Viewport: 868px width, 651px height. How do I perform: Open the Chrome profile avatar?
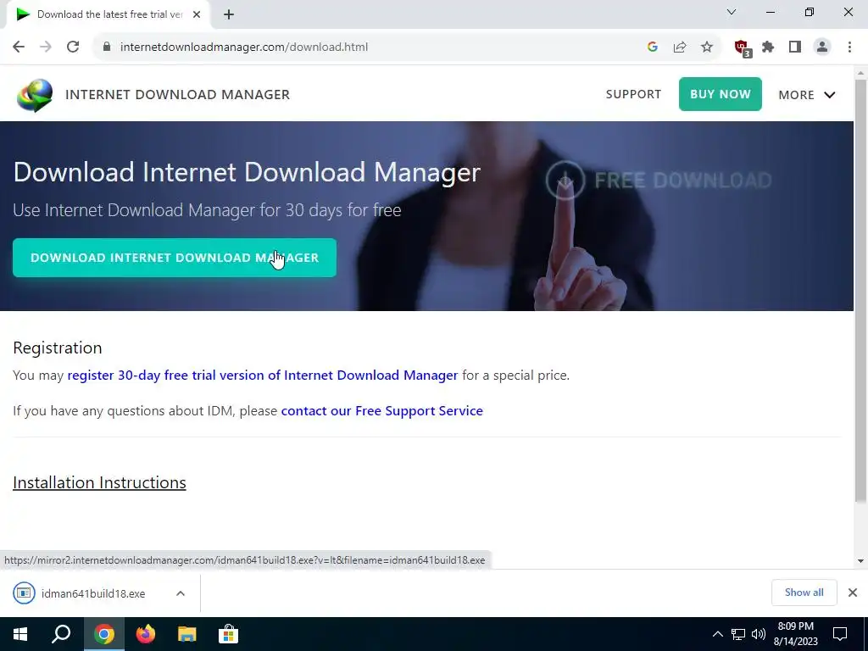click(x=822, y=47)
